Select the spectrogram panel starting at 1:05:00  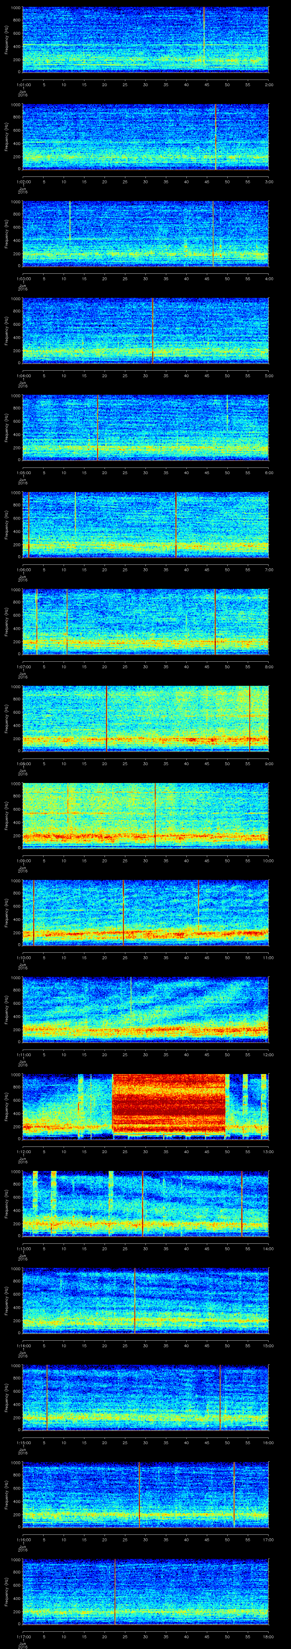point(146,428)
